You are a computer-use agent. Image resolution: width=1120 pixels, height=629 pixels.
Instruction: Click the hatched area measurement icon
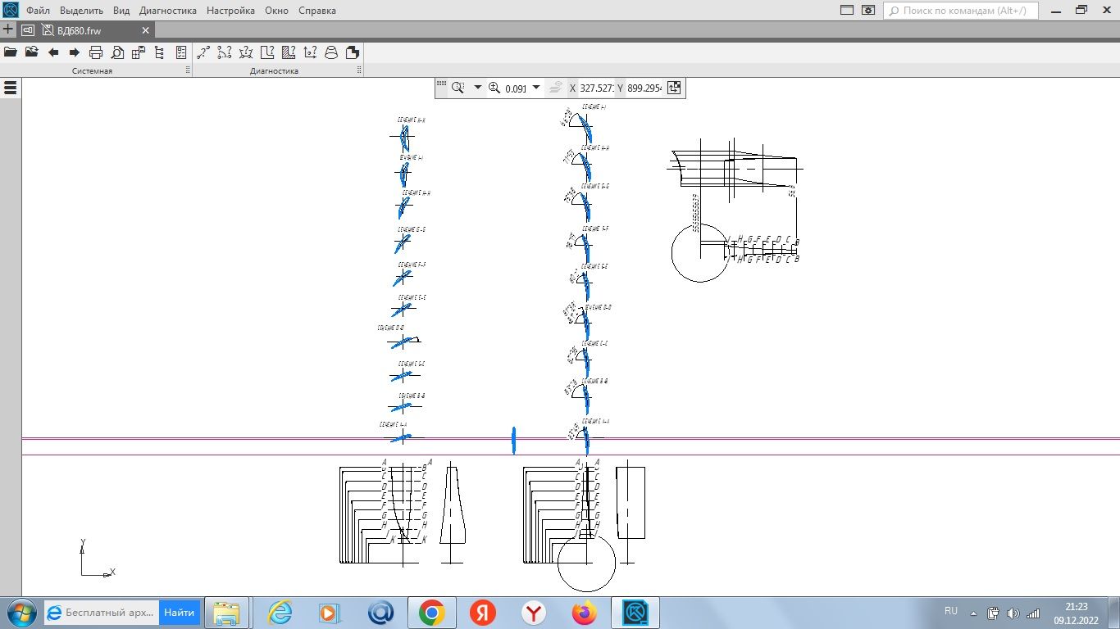tap(289, 52)
